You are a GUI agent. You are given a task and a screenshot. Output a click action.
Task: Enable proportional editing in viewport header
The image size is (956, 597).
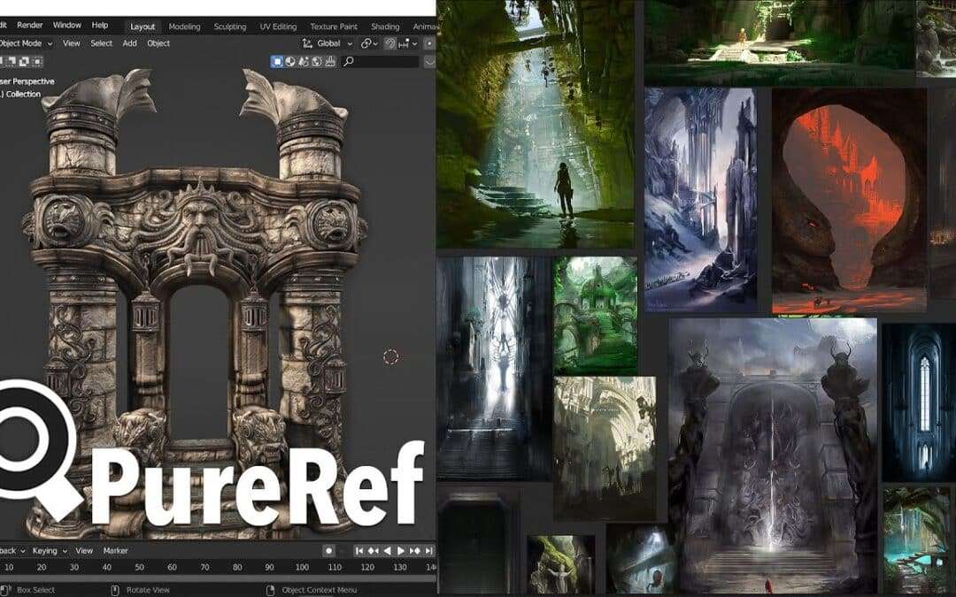tap(430, 43)
